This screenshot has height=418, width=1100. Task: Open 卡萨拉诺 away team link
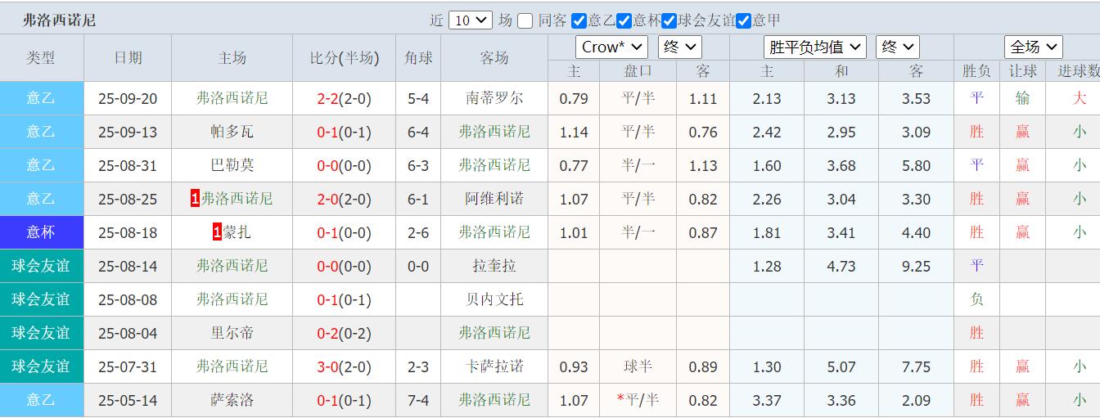tap(494, 366)
